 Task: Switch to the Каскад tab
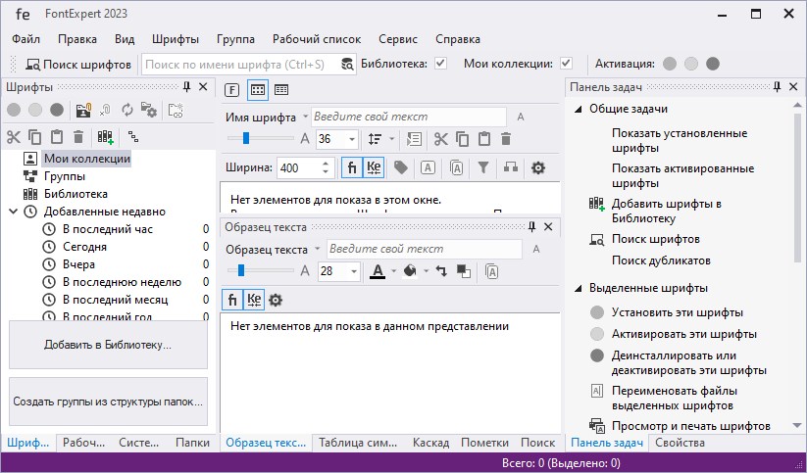point(430,443)
